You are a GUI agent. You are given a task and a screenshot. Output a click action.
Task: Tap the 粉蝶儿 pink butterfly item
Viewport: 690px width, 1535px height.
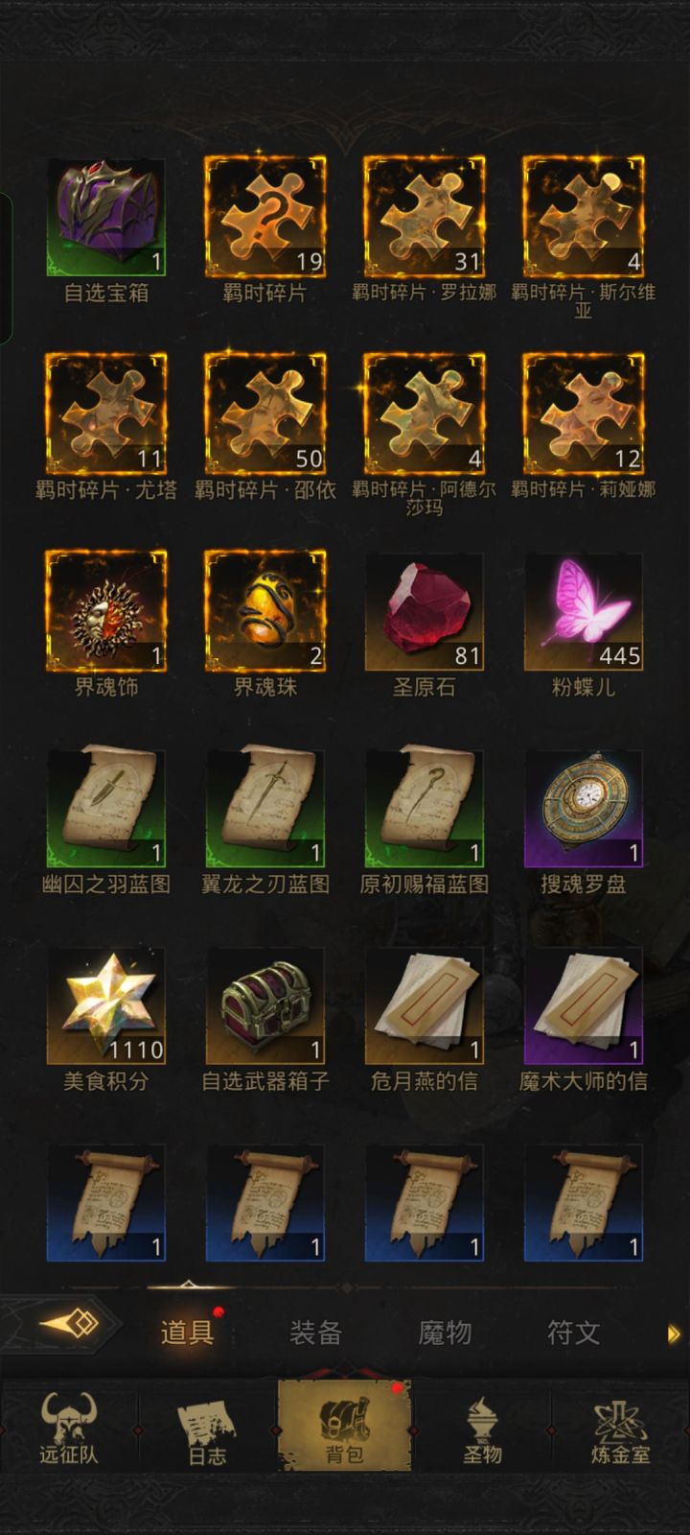coord(584,612)
